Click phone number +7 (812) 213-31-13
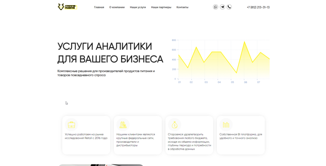 click(258, 7)
